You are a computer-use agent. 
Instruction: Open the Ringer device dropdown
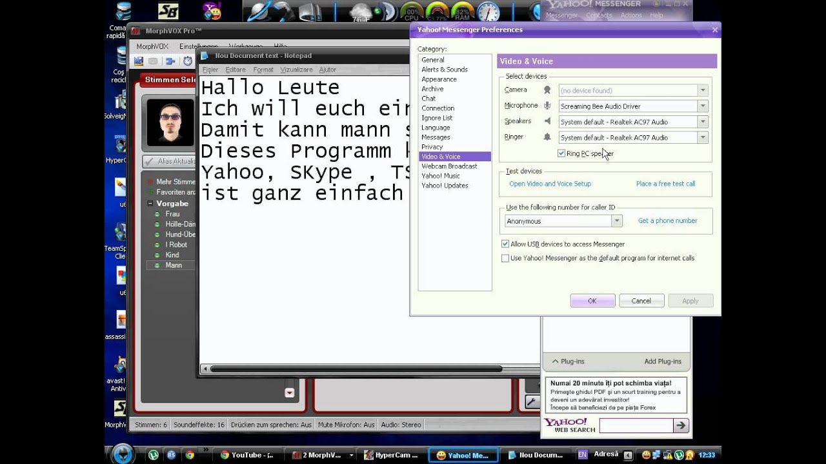(x=703, y=137)
